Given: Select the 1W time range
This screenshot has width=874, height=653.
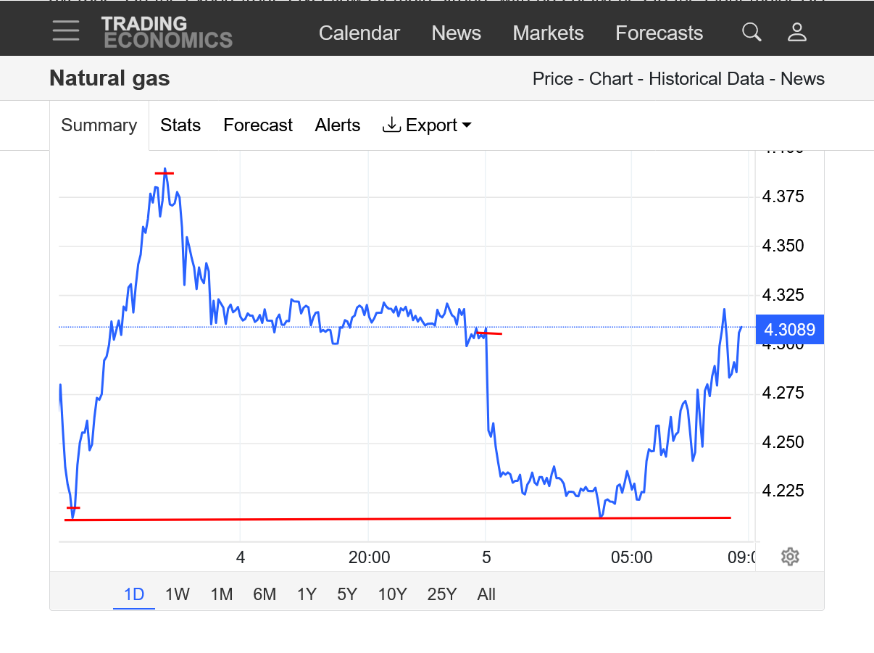Looking at the screenshot, I should pos(177,594).
